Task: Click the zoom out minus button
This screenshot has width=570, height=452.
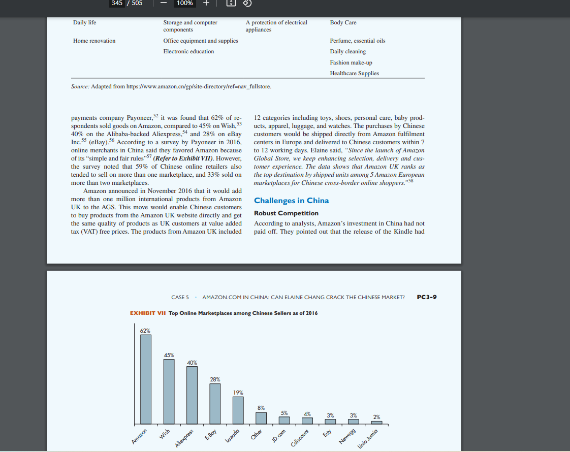Action: pos(164,3)
